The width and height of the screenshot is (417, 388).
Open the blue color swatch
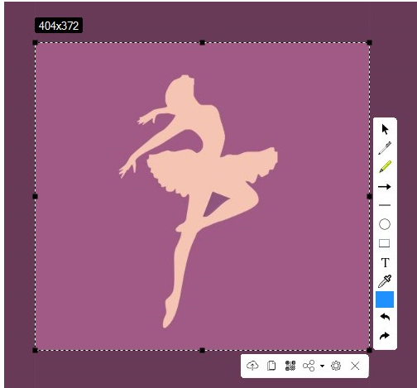(x=385, y=299)
